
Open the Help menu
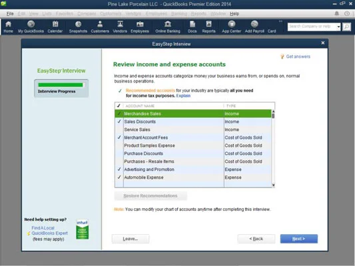click(x=234, y=13)
